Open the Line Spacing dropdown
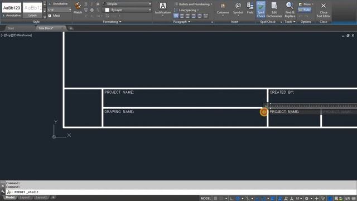The height and width of the screenshot is (201, 357). [186, 10]
